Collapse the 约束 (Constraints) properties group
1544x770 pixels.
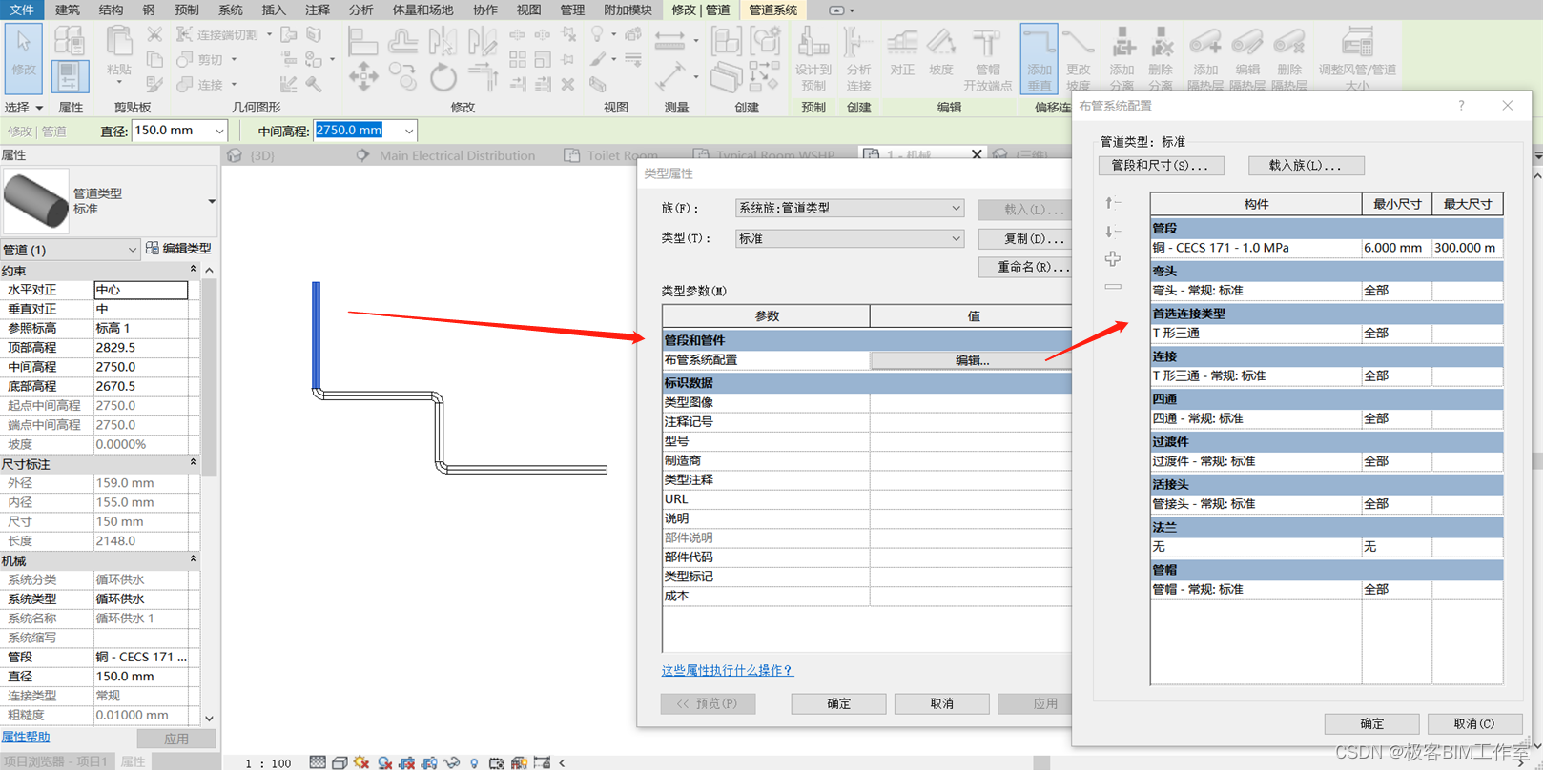click(x=193, y=271)
